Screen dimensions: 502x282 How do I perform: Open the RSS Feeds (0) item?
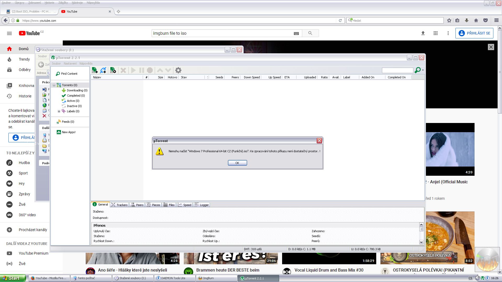coord(68,122)
